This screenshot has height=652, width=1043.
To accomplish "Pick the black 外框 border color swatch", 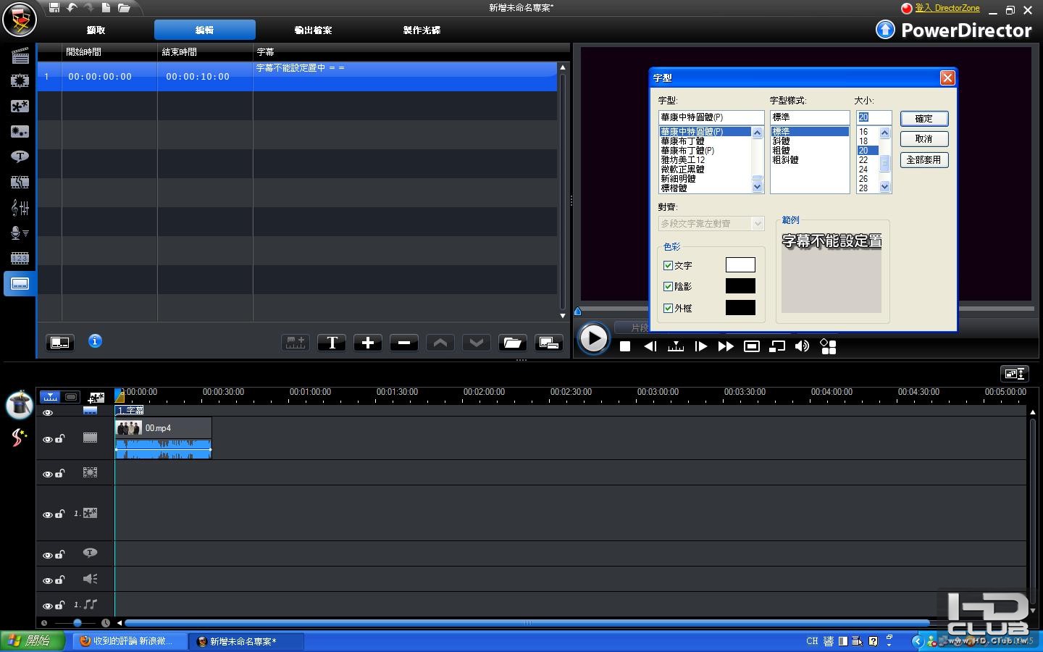I will [x=740, y=308].
